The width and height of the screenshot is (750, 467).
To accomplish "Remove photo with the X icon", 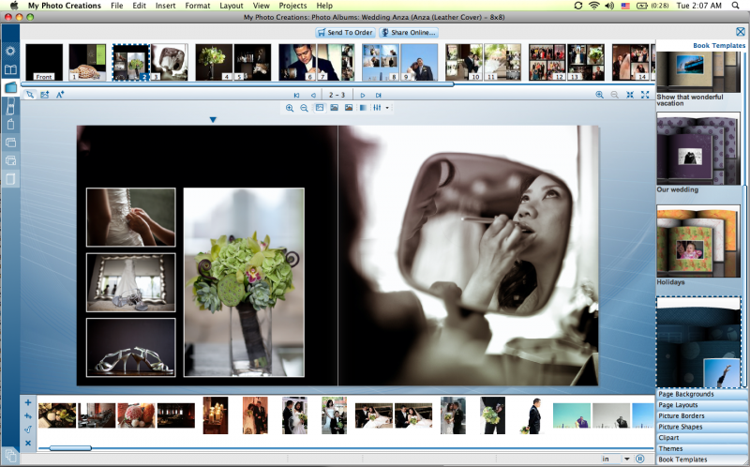I will tap(28, 443).
